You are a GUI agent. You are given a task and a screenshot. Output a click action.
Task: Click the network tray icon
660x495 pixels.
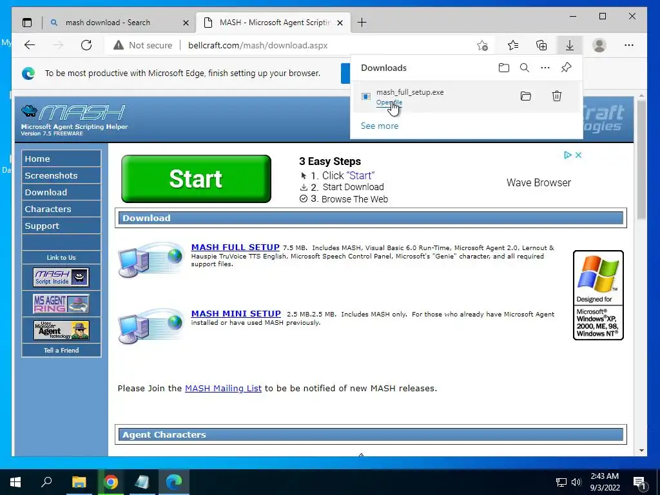(561, 482)
